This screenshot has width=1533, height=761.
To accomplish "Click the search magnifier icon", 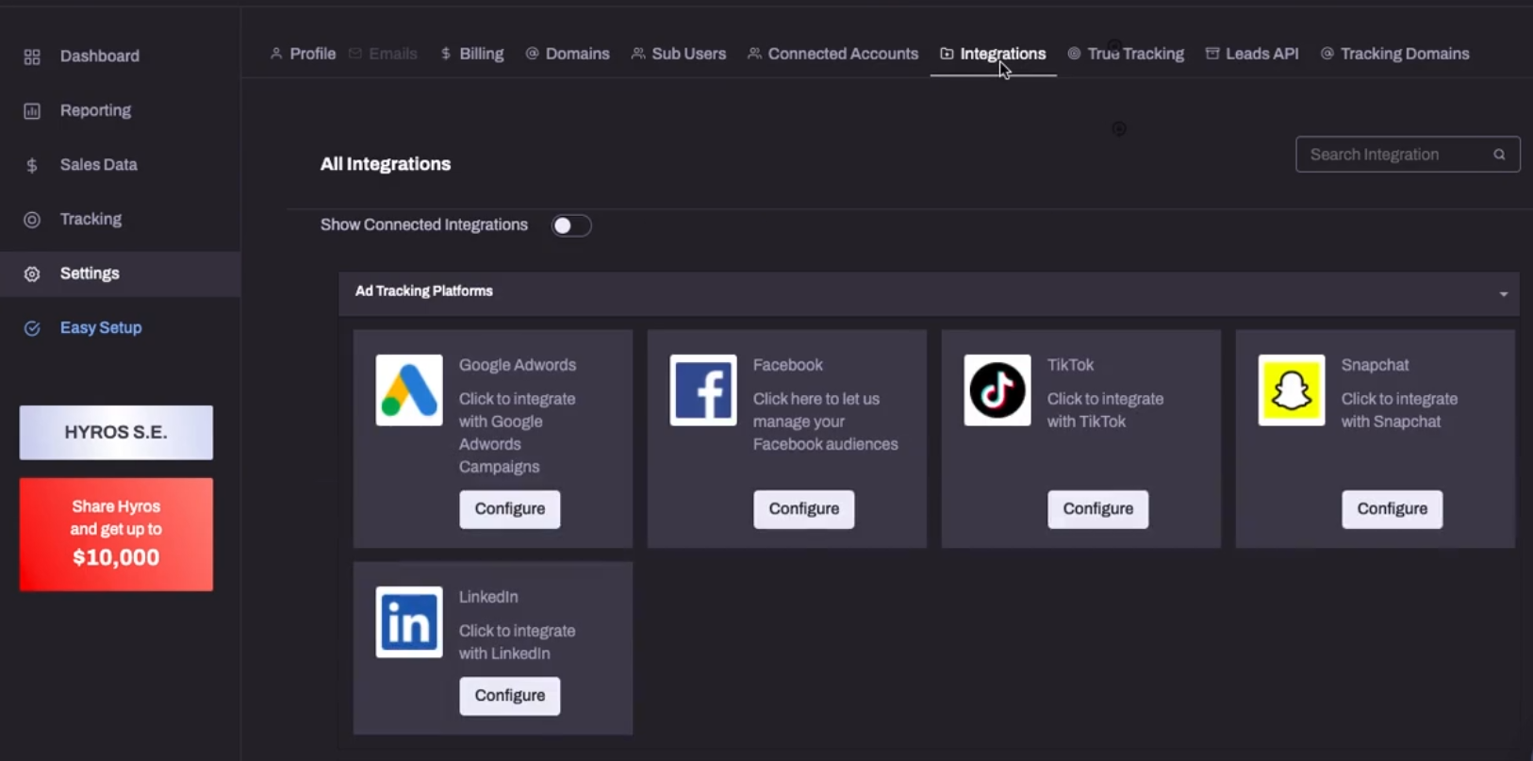I will [1499, 155].
